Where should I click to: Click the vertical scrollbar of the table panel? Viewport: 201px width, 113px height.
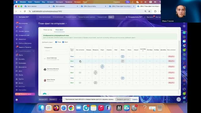pyautogui.click(x=179, y=65)
